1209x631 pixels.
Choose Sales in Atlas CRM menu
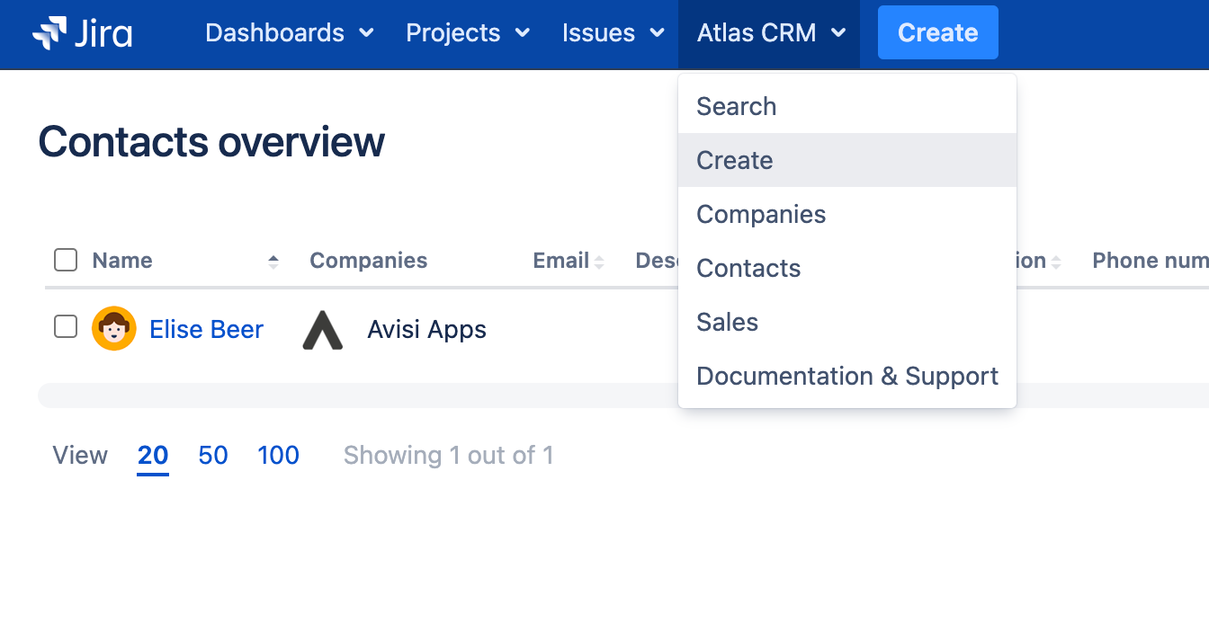[847, 322]
